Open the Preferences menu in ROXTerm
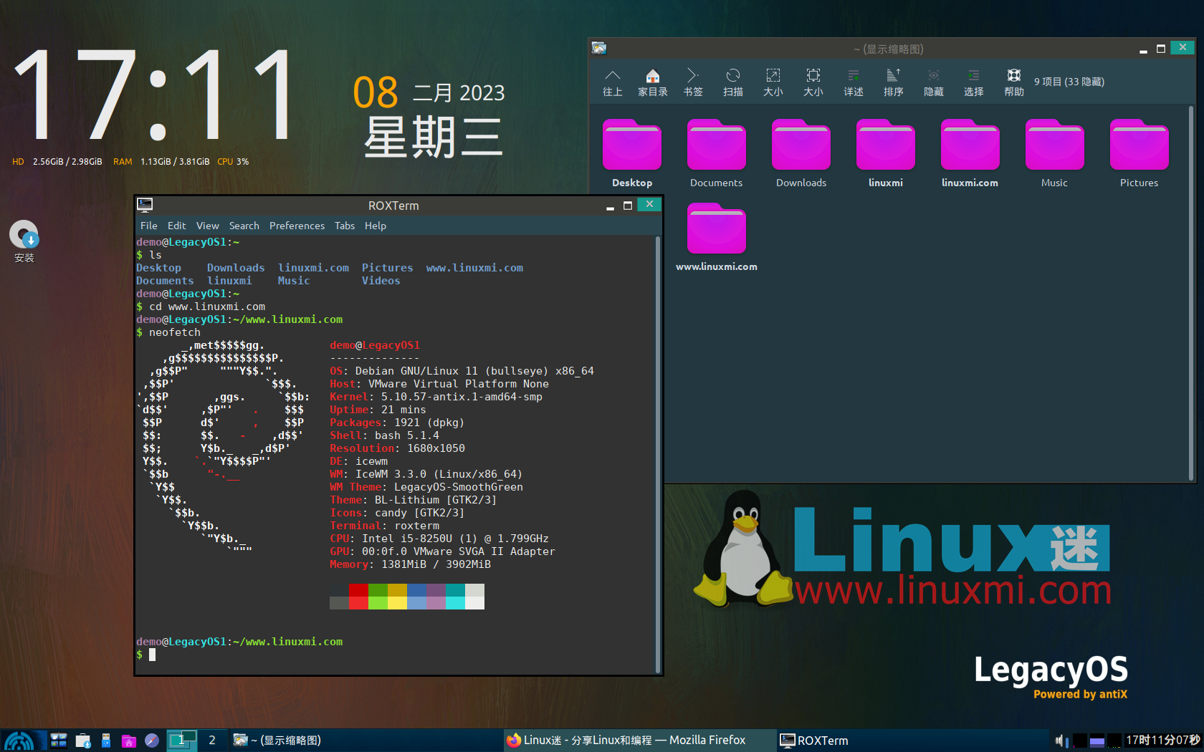 click(x=297, y=226)
